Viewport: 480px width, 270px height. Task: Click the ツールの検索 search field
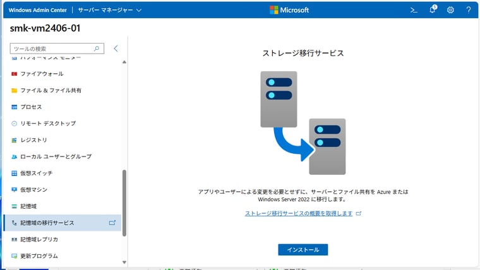coord(52,49)
